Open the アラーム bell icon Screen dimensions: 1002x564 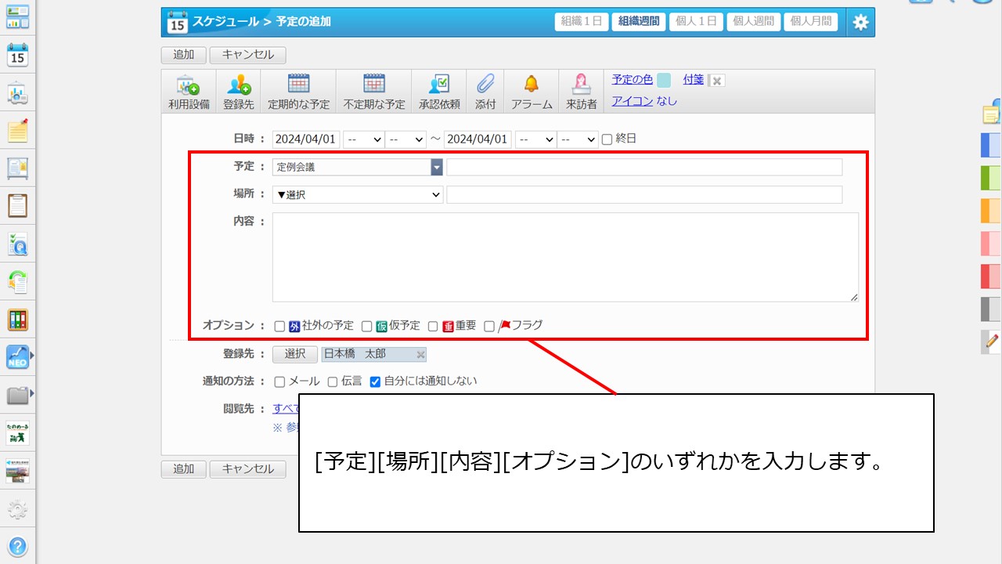[x=532, y=85]
